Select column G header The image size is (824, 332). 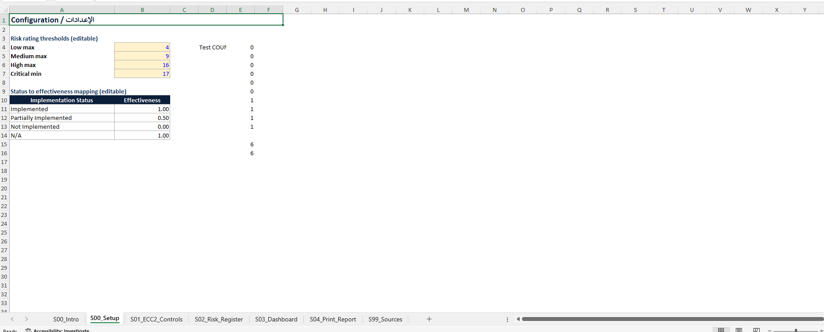297,10
